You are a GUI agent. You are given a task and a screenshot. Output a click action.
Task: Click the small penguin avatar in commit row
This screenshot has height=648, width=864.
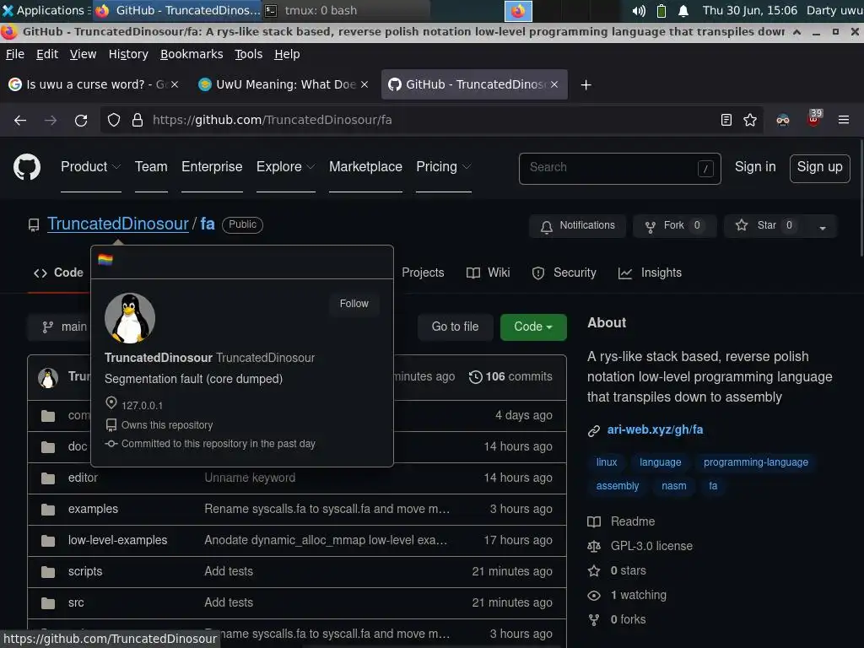click(48, 377)
